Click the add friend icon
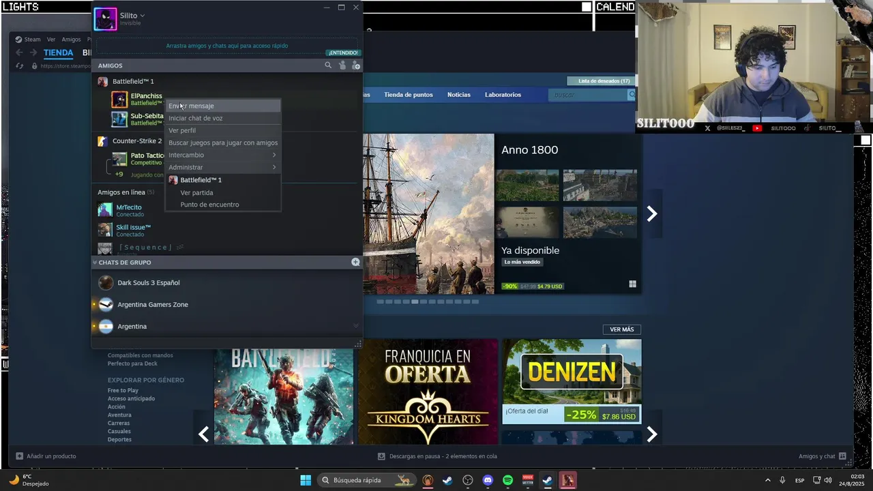873x491 pixels. coord(356,65)
